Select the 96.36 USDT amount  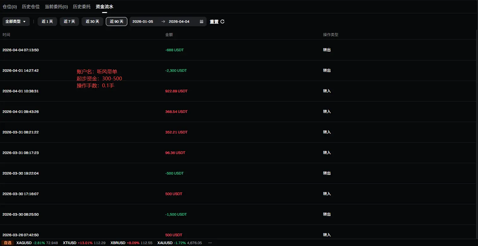(x=175, y=153)
